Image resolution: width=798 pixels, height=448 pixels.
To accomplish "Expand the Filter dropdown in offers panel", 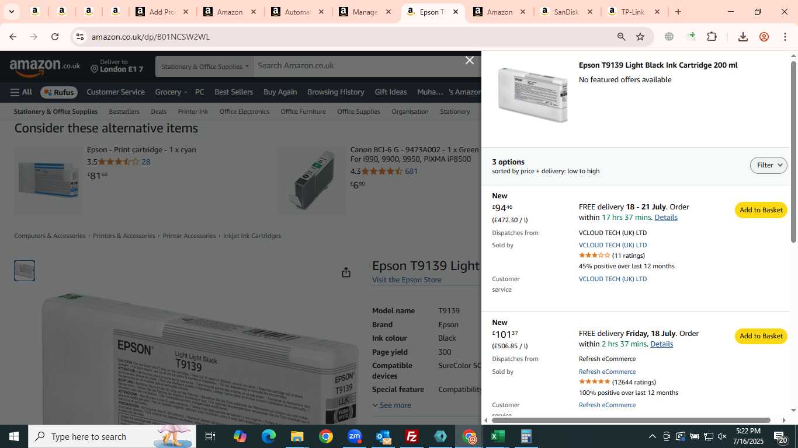I will [x=768, y=165].
